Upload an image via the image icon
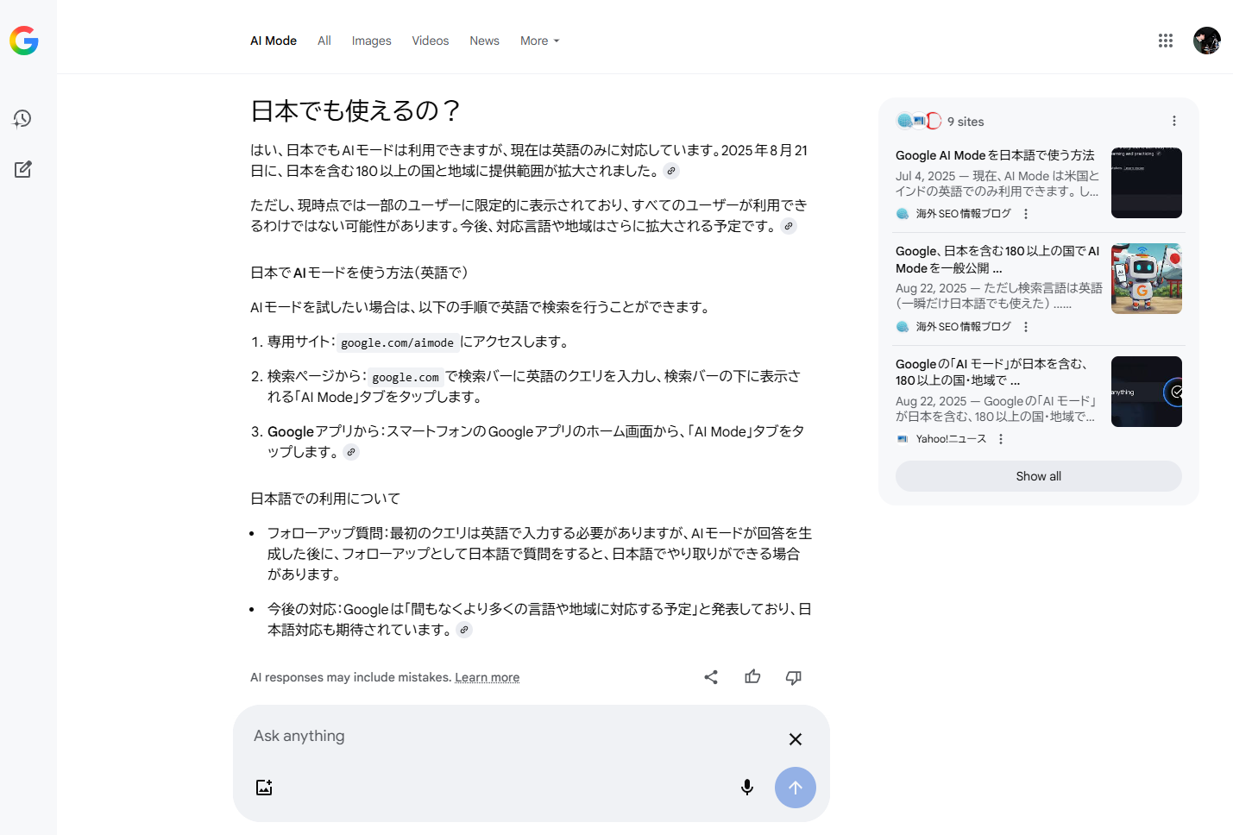Screen dimensions: 1233x835 pos(264,788)
